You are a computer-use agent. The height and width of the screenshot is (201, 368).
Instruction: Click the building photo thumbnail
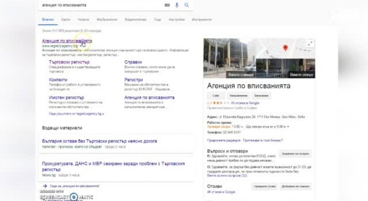[x=229, y=58]
